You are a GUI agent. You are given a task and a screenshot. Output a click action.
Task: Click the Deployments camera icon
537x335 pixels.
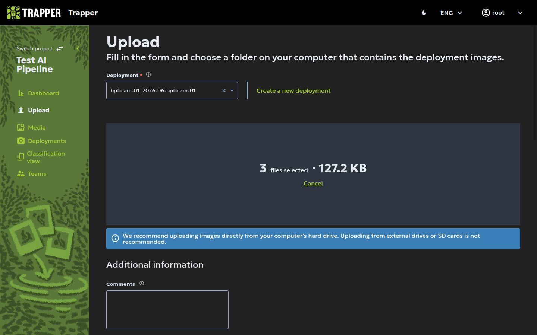coord(21,140)
